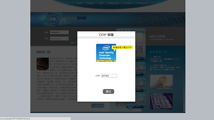Viewport: 214px width, 120px height.
Task: Click the CG Changing Bank logo
Action: (68, 19)
